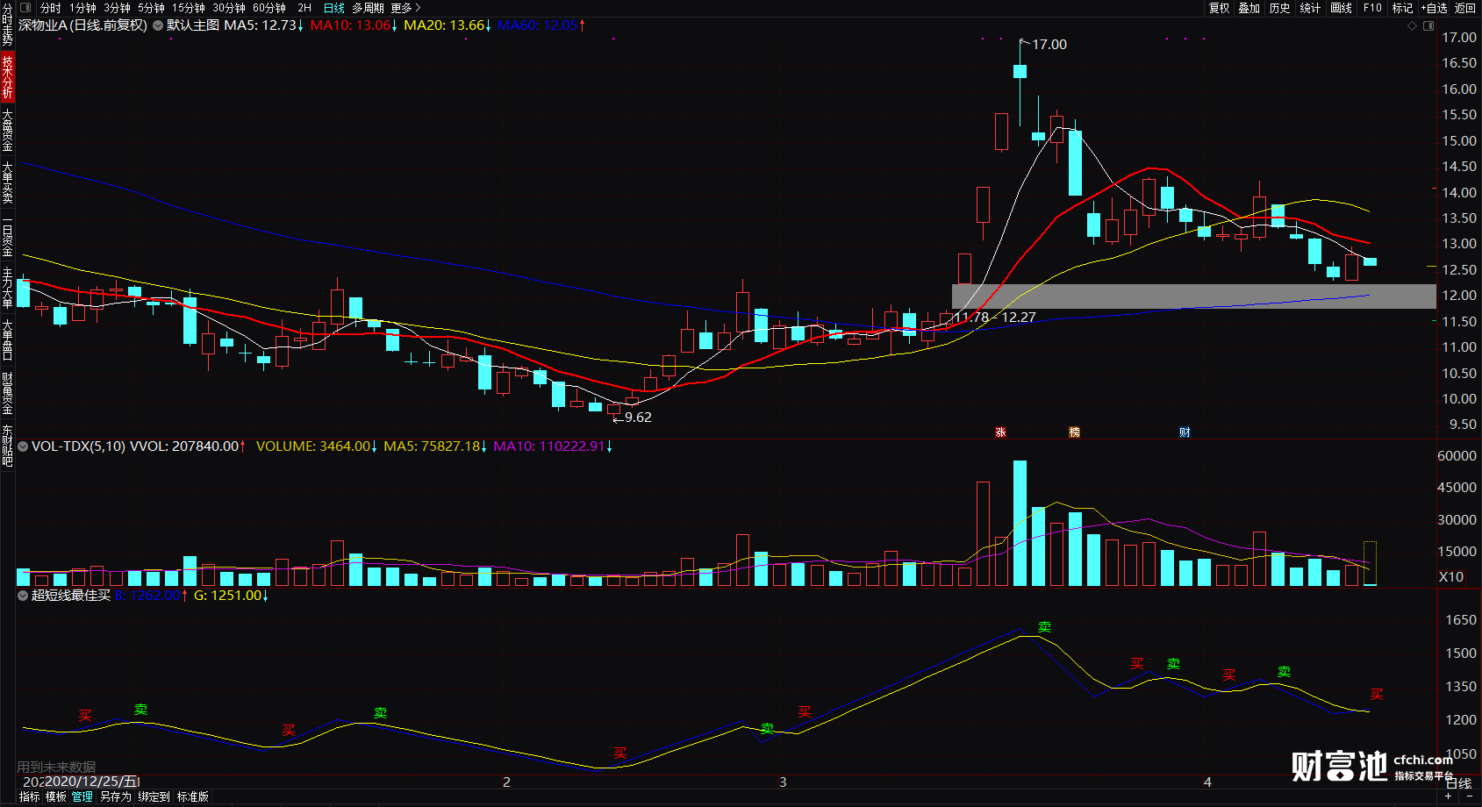Select the 3分钟 period

[118, 8]
